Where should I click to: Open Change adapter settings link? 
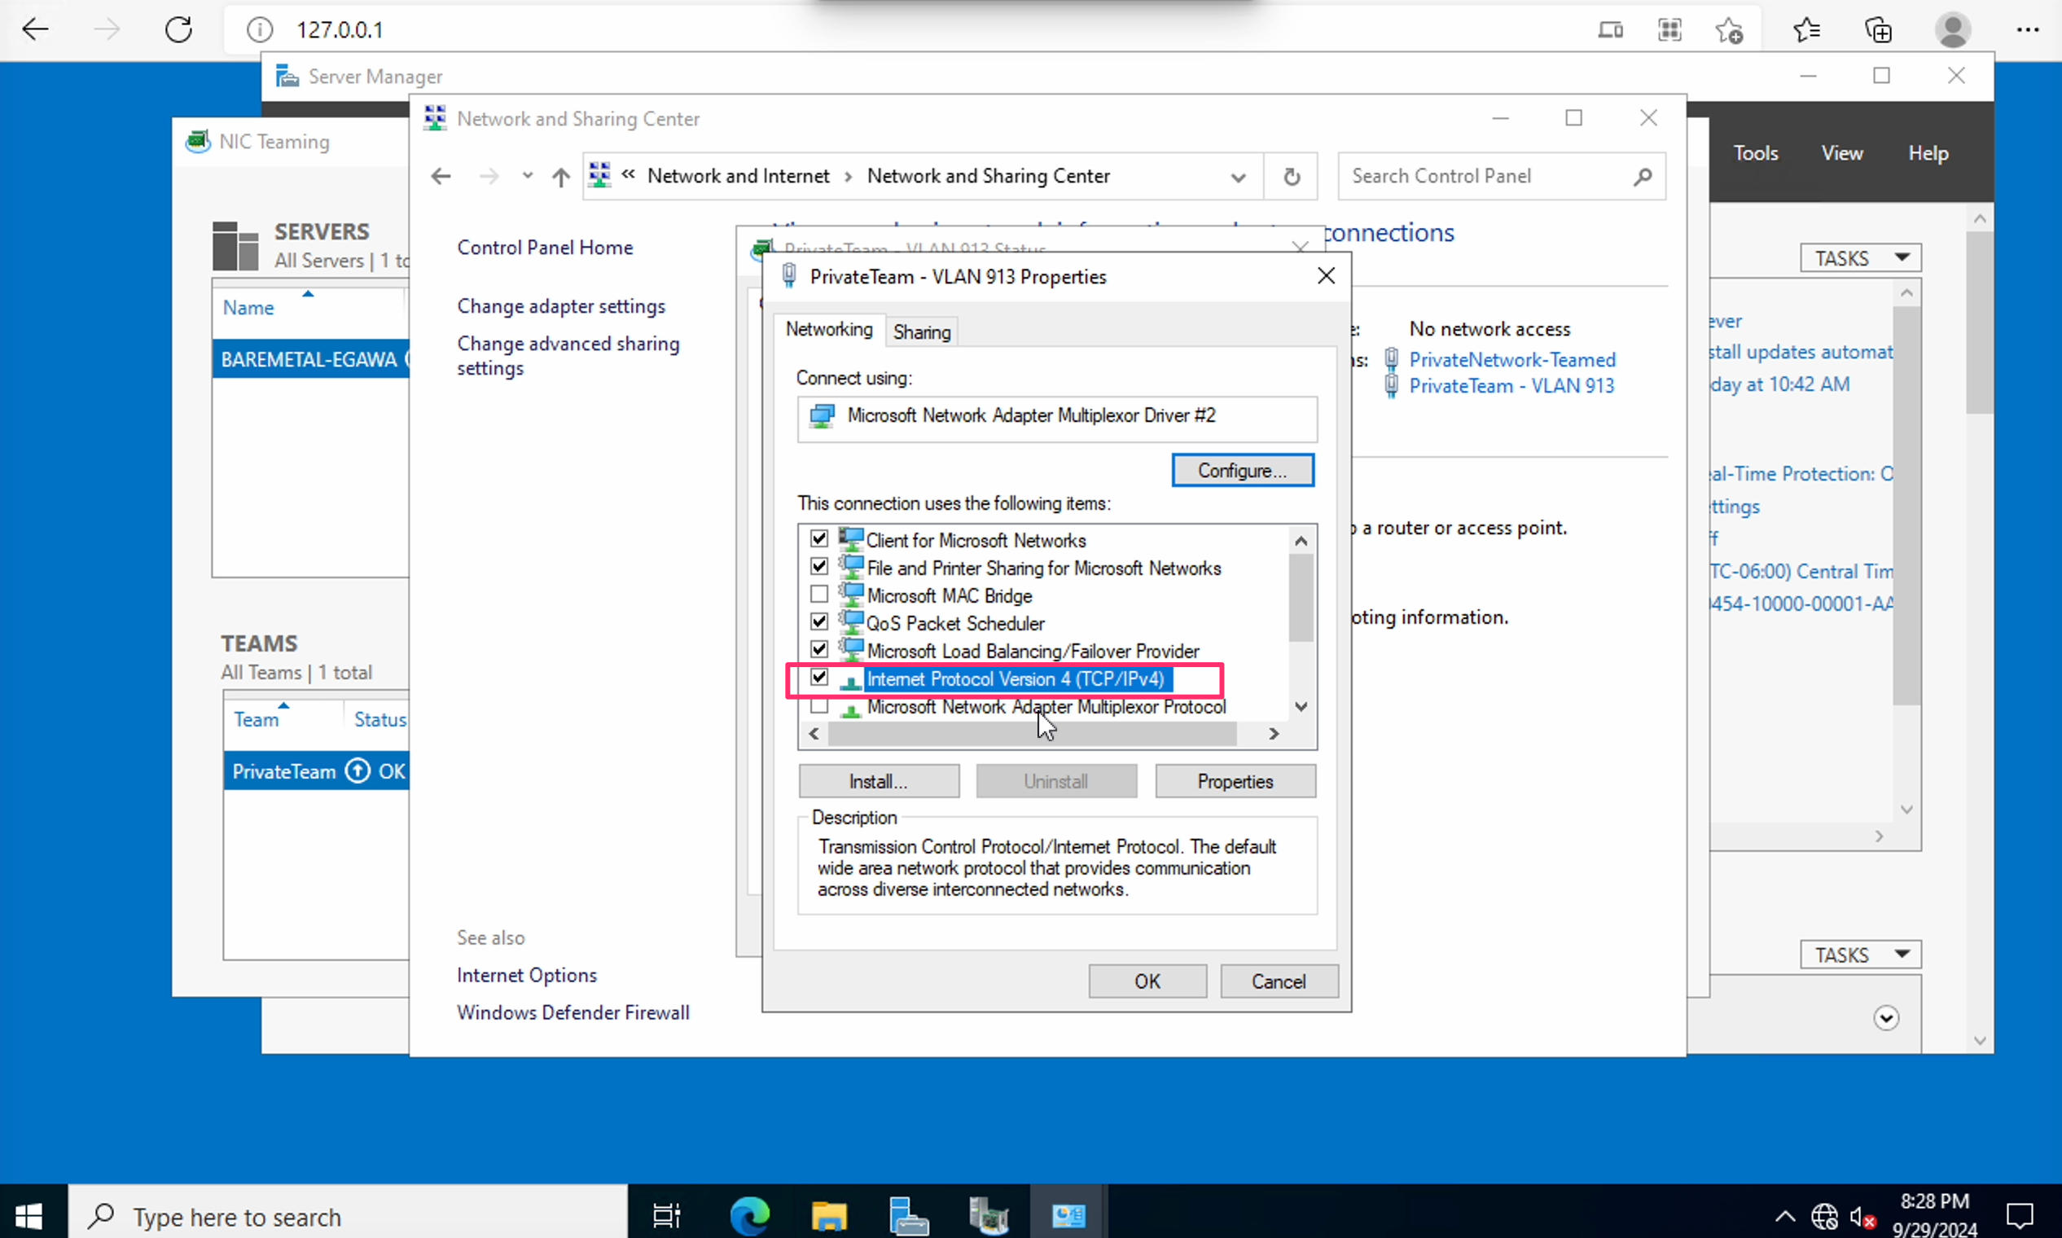560,306
